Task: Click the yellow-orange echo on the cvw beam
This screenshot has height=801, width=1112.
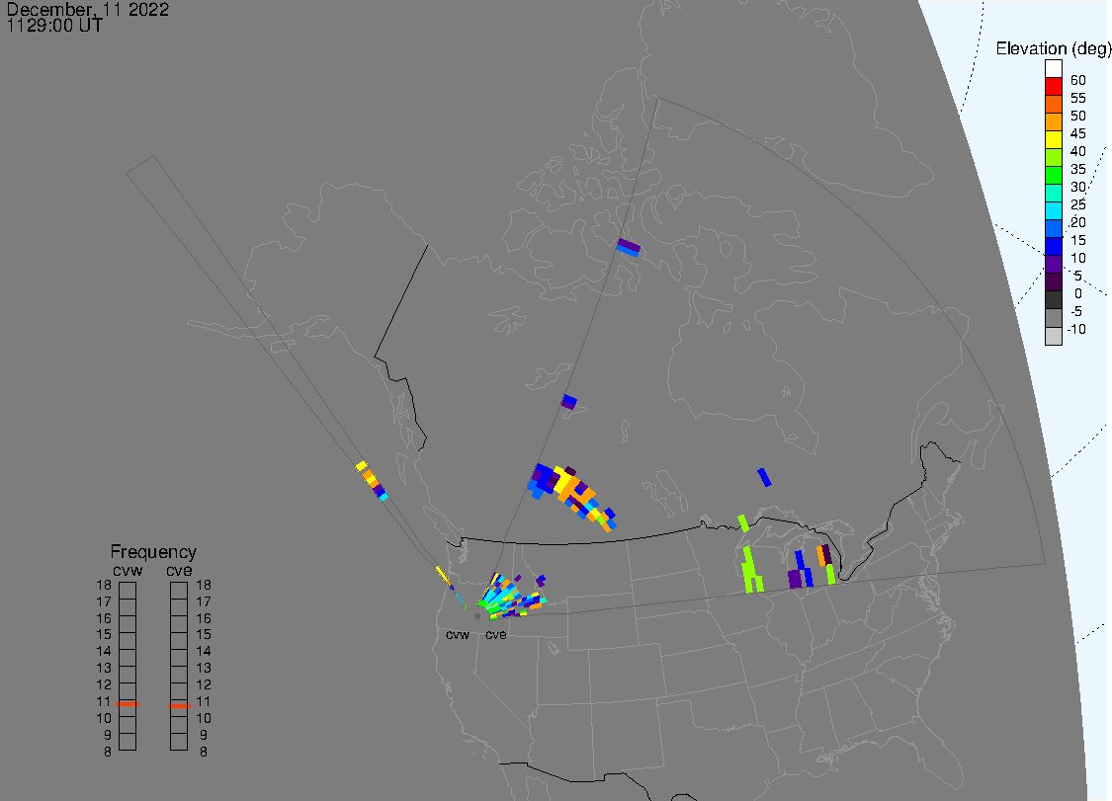Action: point(370,477)
